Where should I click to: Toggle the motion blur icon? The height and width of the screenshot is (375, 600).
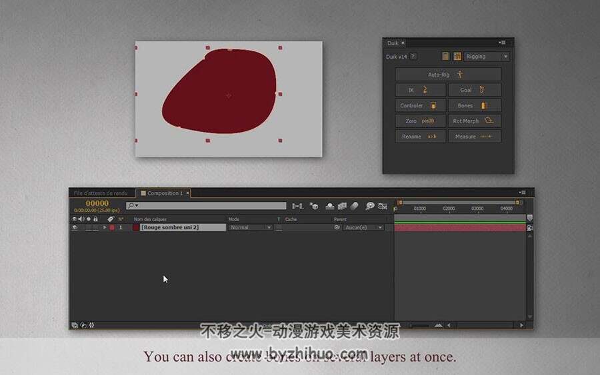tap(355, 206)
